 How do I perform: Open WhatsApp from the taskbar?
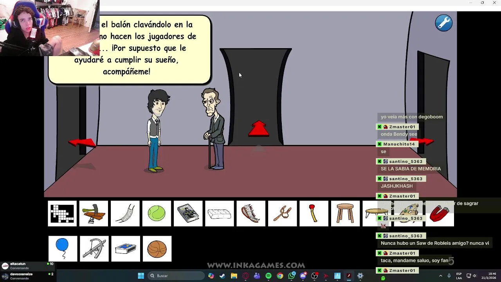(x=292, y=276)
